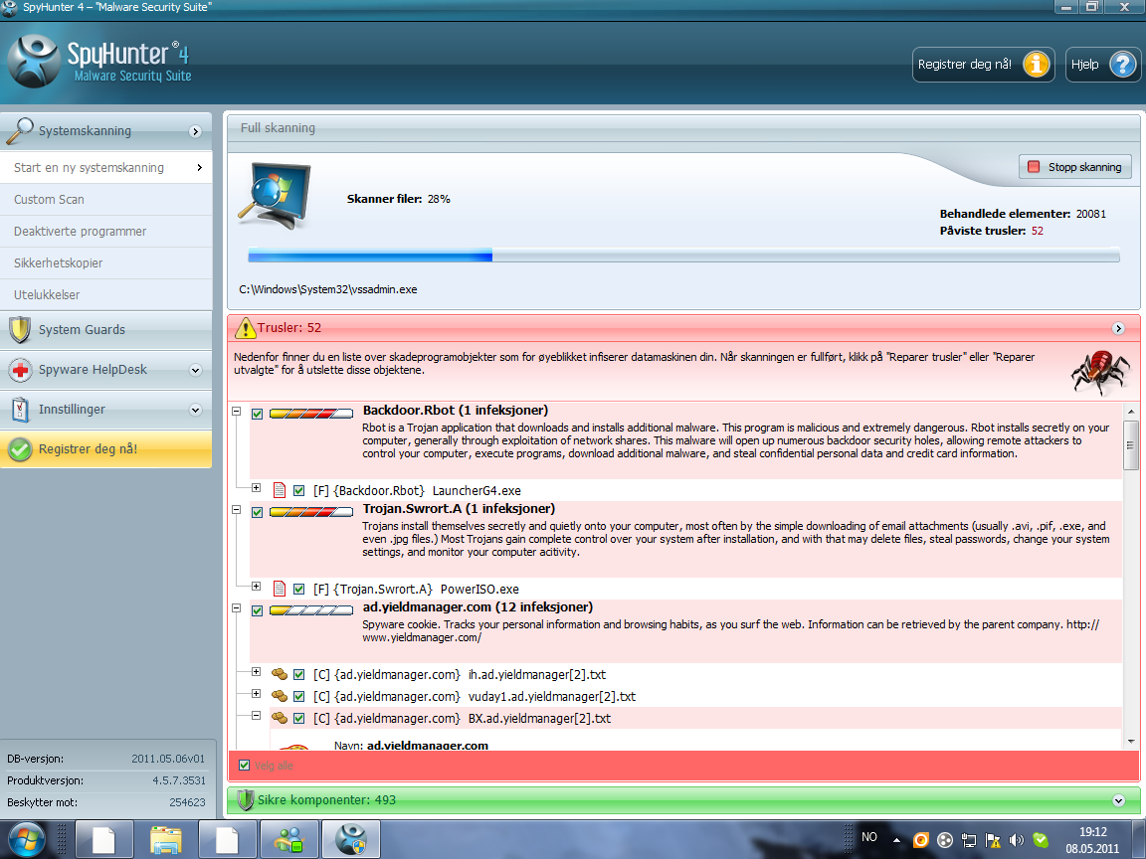Click the warning triangle beside Trusler: 52

click(245, 328)
